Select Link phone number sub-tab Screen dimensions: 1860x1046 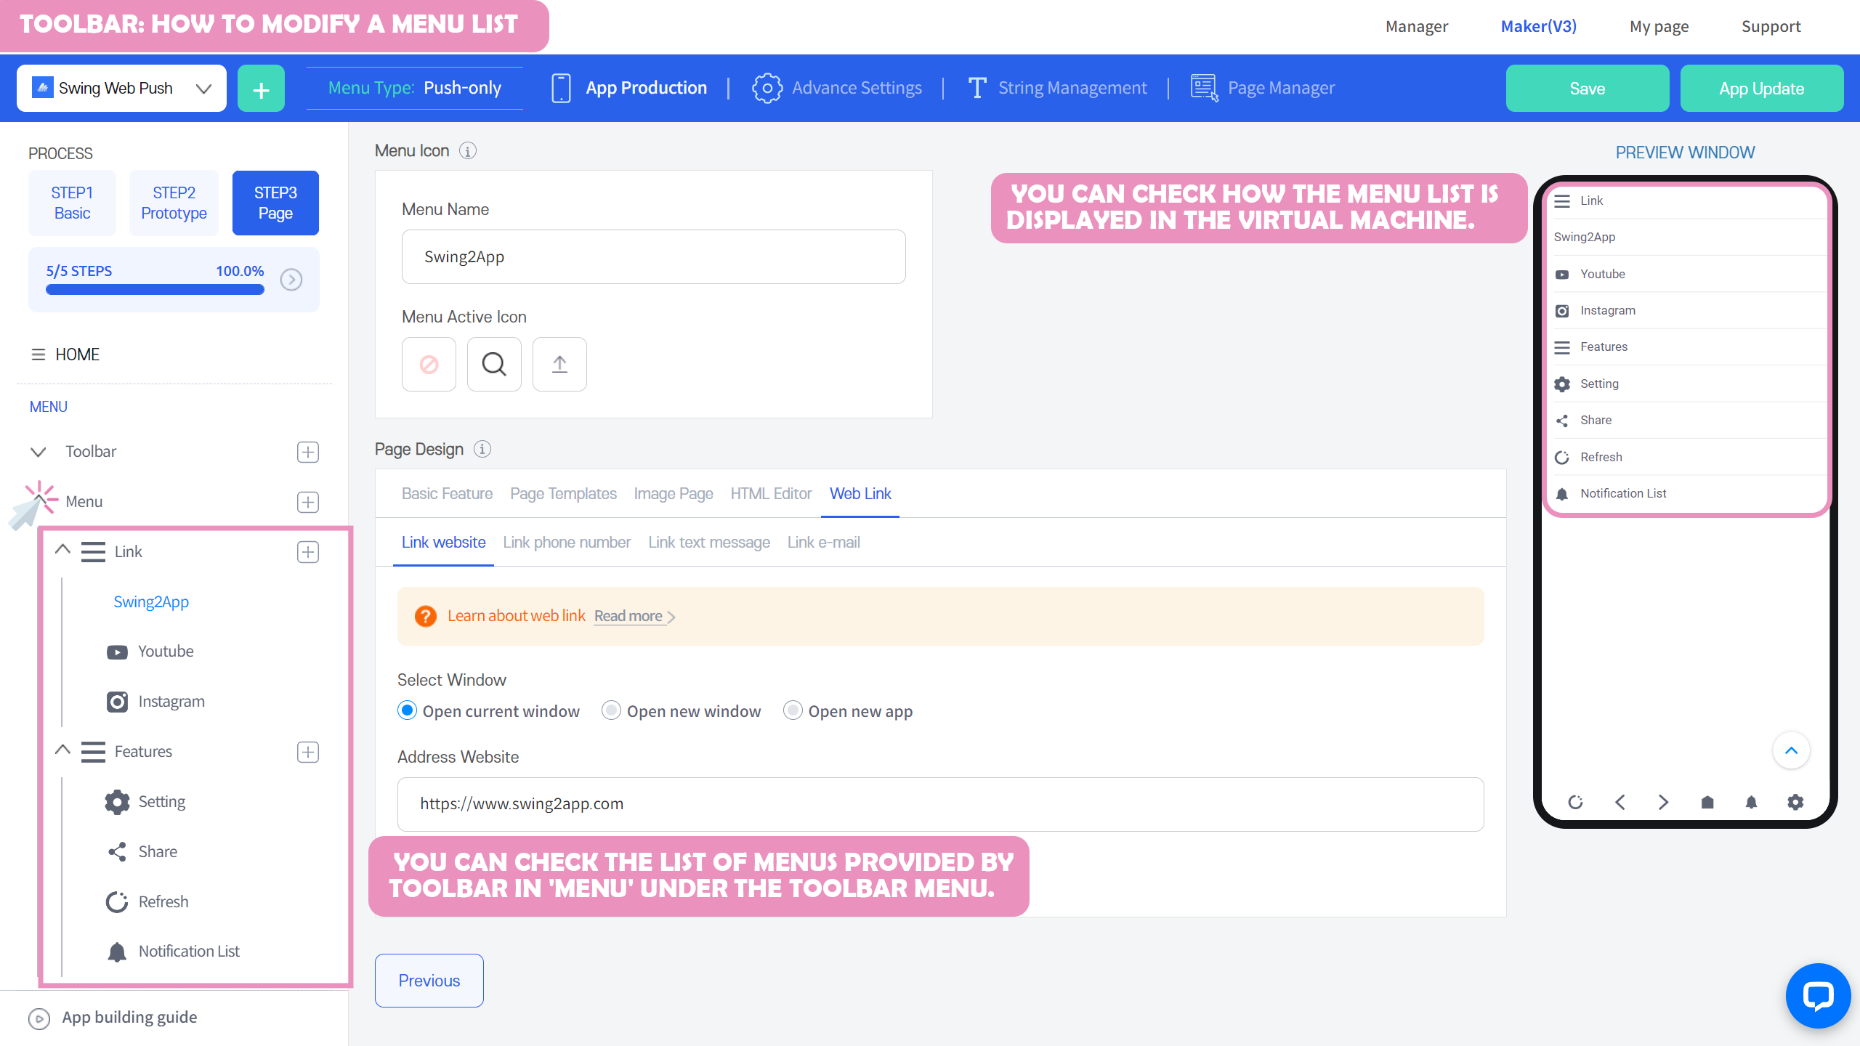pos(567,543)
